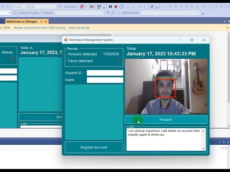Click the Present button in running app
Image resolution: width=230 pixels, height=172 pixels.
pos(166,119)
